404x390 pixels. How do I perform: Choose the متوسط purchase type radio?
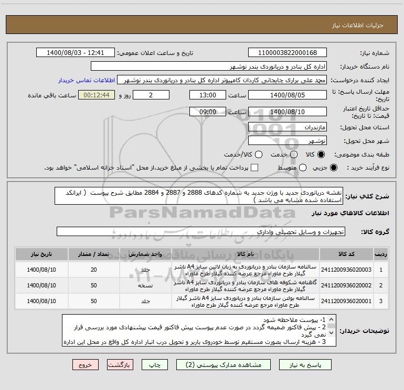[303, 168]
